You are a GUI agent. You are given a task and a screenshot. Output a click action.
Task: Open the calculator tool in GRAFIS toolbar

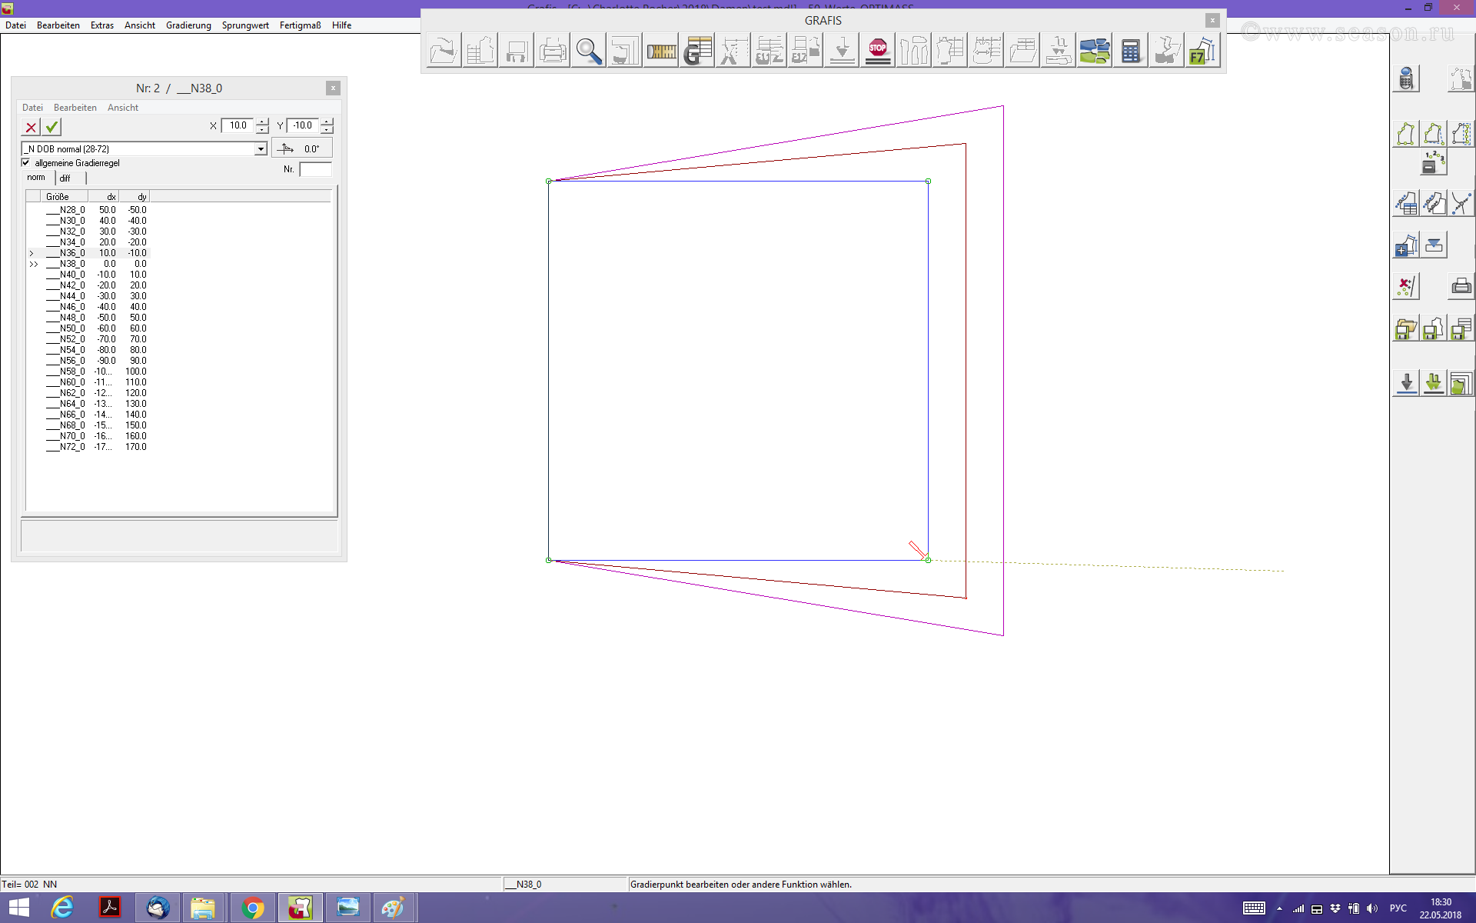pos(1130,51)
